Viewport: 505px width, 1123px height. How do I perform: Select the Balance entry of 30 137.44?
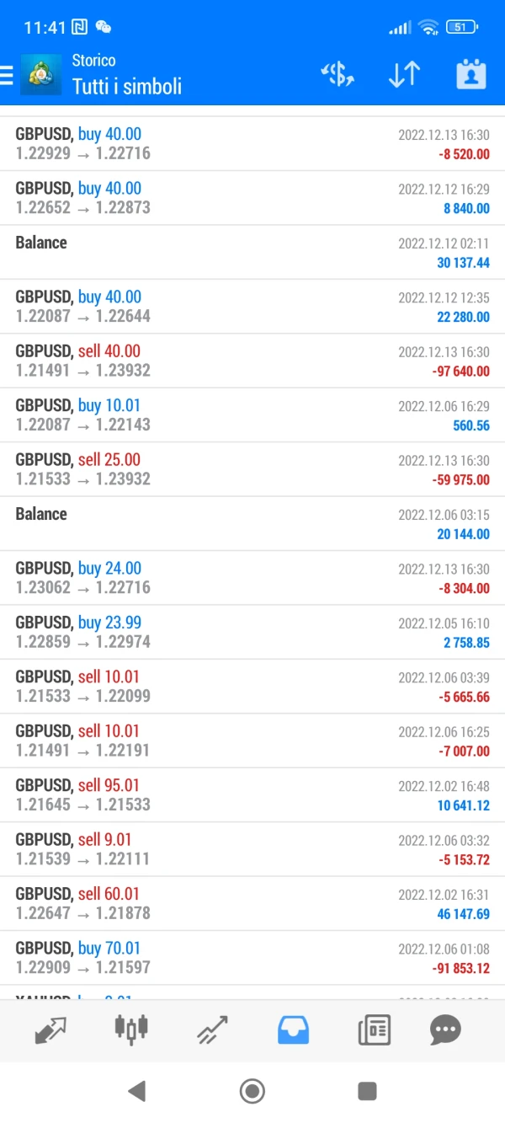[x=252, y=252]
